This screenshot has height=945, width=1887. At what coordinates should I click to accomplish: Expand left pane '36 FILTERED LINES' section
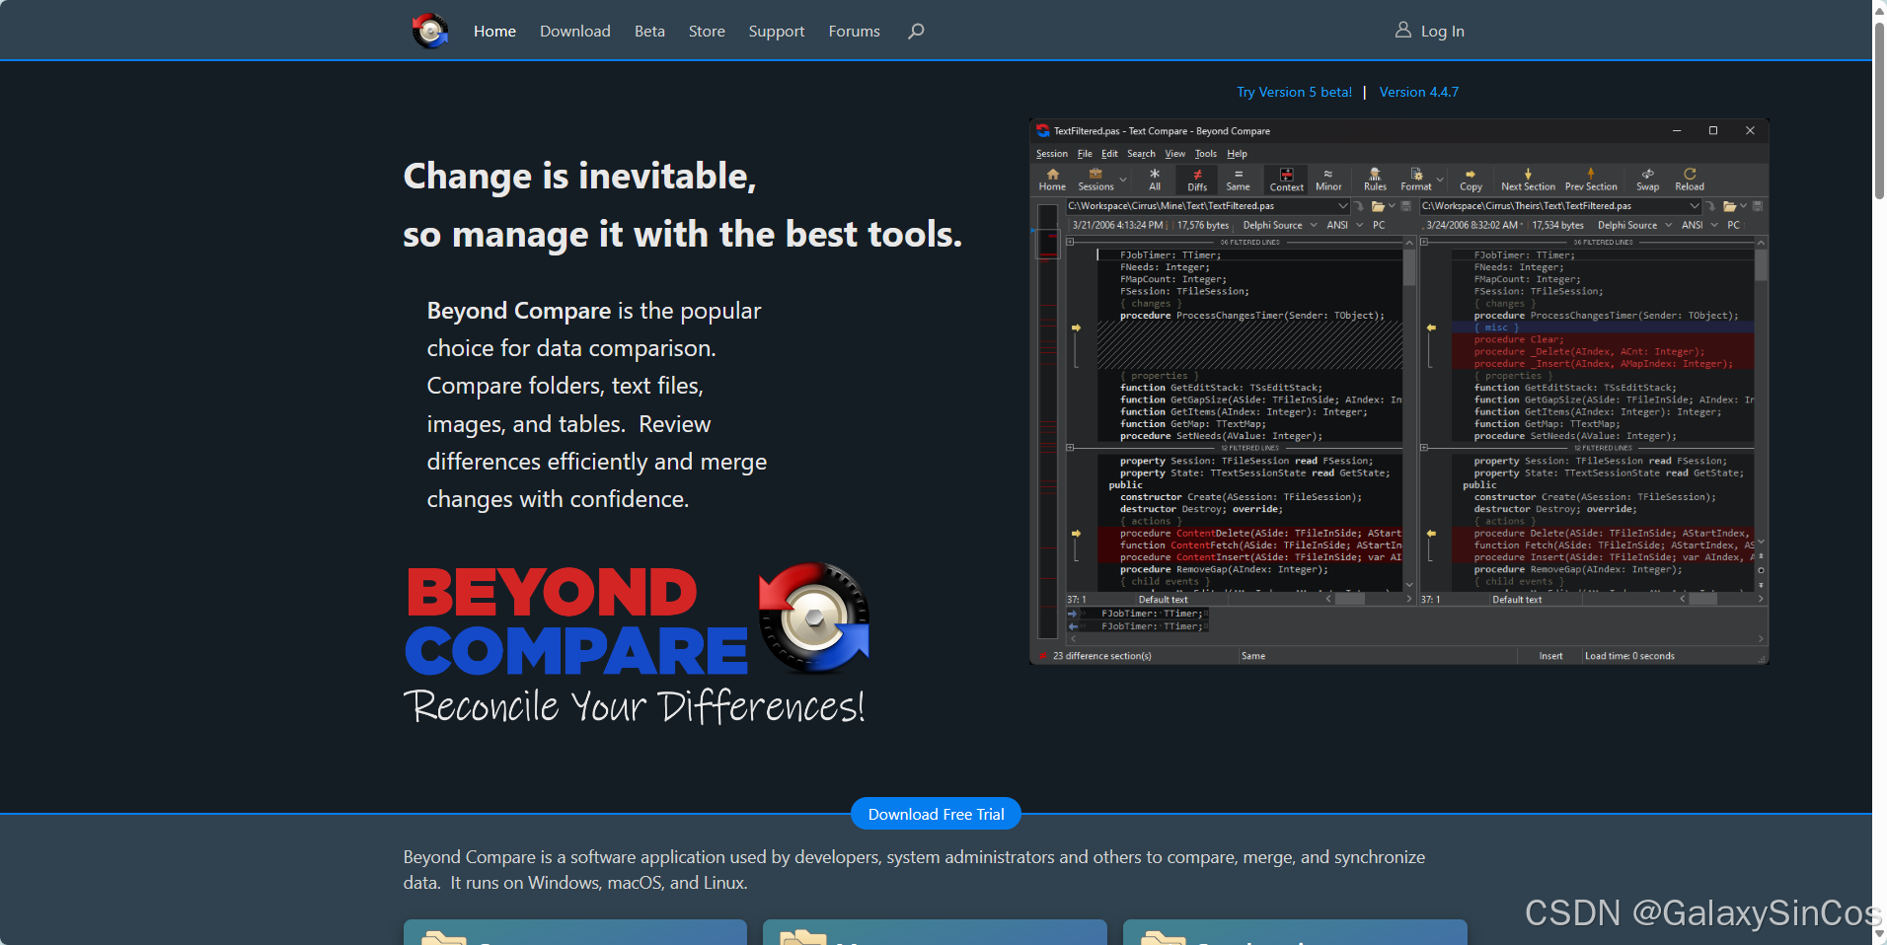tap(1070, 242)
